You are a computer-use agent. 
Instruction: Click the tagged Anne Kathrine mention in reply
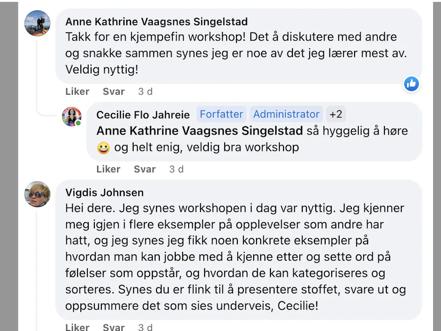[x=199, y=131]
